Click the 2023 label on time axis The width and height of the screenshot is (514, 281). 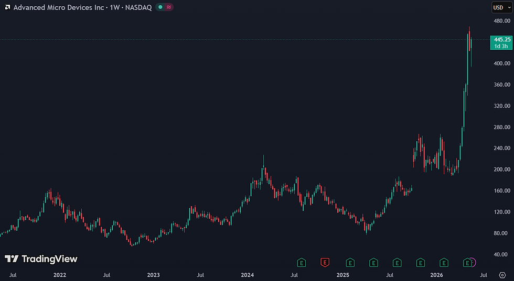coord(153,275)
